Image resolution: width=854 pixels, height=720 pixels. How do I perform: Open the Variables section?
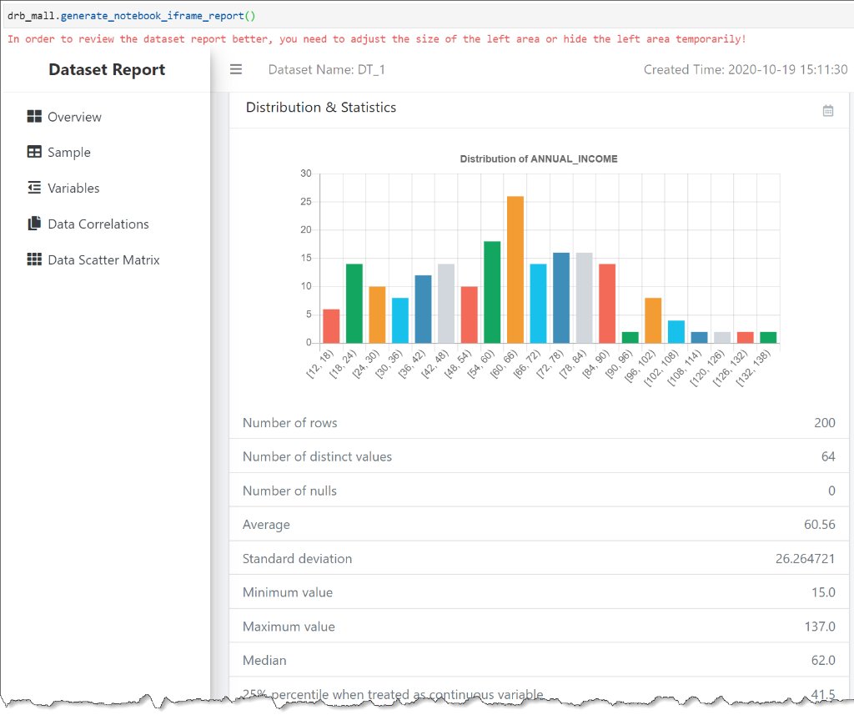pos(73,188)
